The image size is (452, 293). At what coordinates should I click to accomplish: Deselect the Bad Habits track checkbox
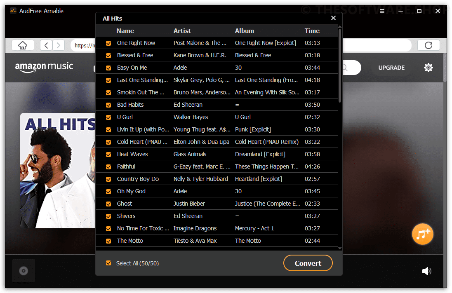(x=108, y=105)
